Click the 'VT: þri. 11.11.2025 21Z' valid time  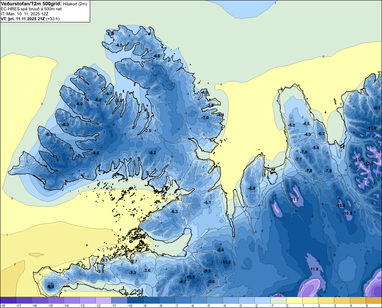(23, 19)
